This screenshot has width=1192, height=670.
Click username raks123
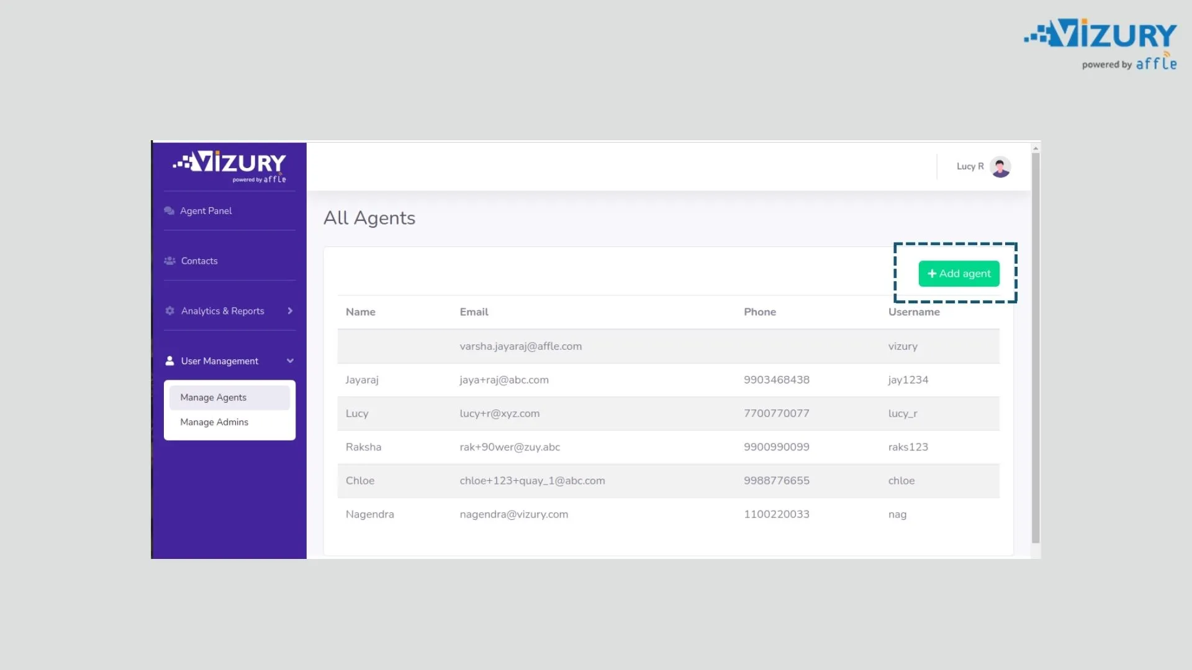908,447
